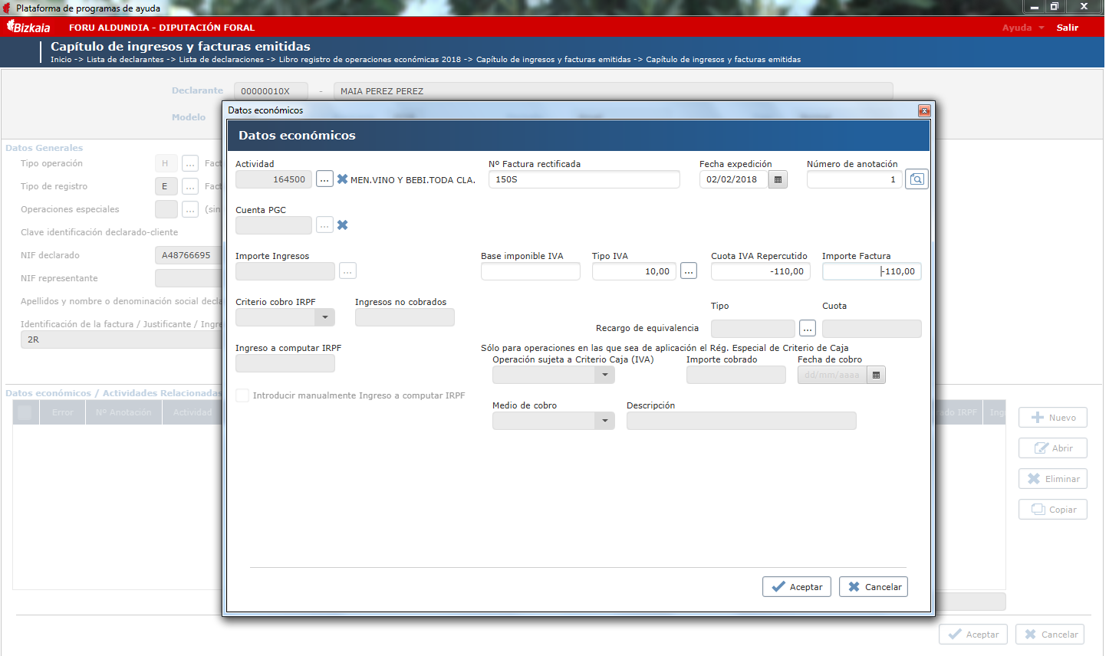Screen dimensions: 1109x656
Task: Click Aceptar in the Datos económicos dialog
Action: tap(797, 587)
